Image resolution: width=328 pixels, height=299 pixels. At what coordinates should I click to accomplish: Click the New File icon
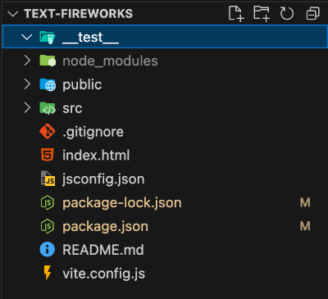pos(236,14)
